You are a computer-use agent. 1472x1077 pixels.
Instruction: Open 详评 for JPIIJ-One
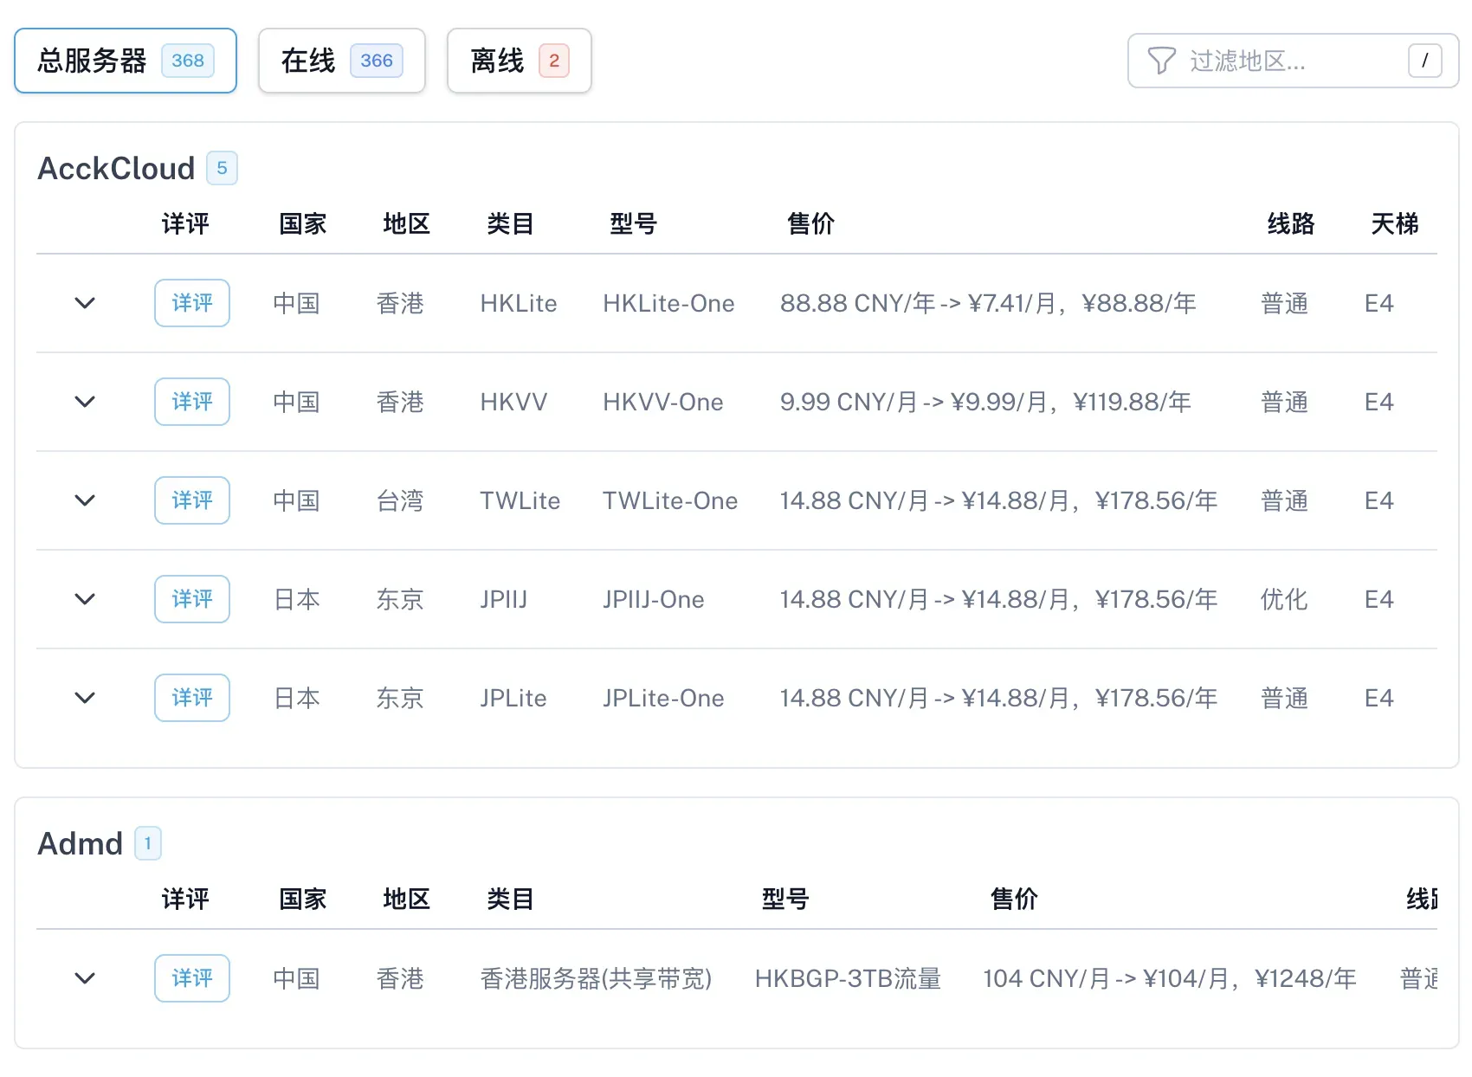[x=192, y=599]
